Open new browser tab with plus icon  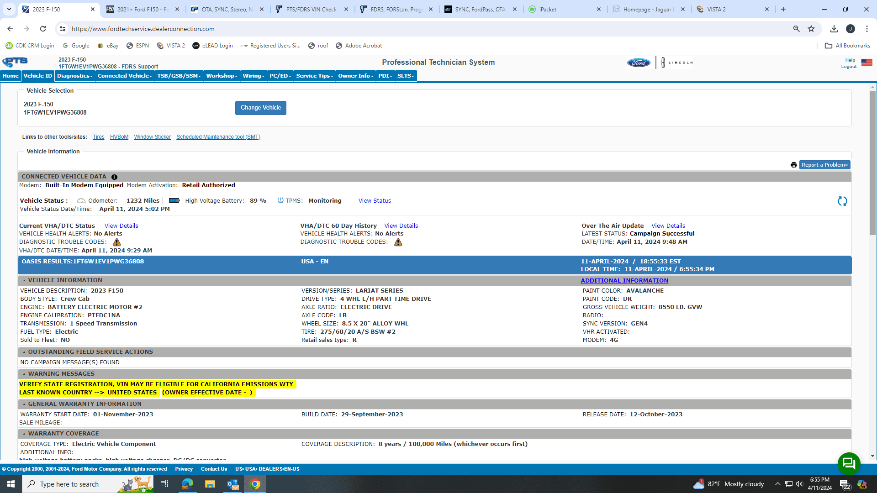tap(783, 9)
